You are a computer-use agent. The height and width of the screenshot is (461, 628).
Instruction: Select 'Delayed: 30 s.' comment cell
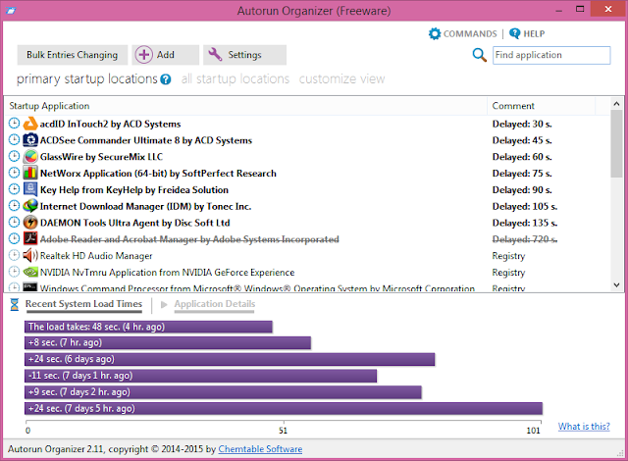pos(522,124)
